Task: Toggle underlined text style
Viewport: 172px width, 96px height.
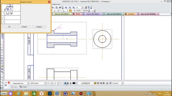Action: pos(70,83)
